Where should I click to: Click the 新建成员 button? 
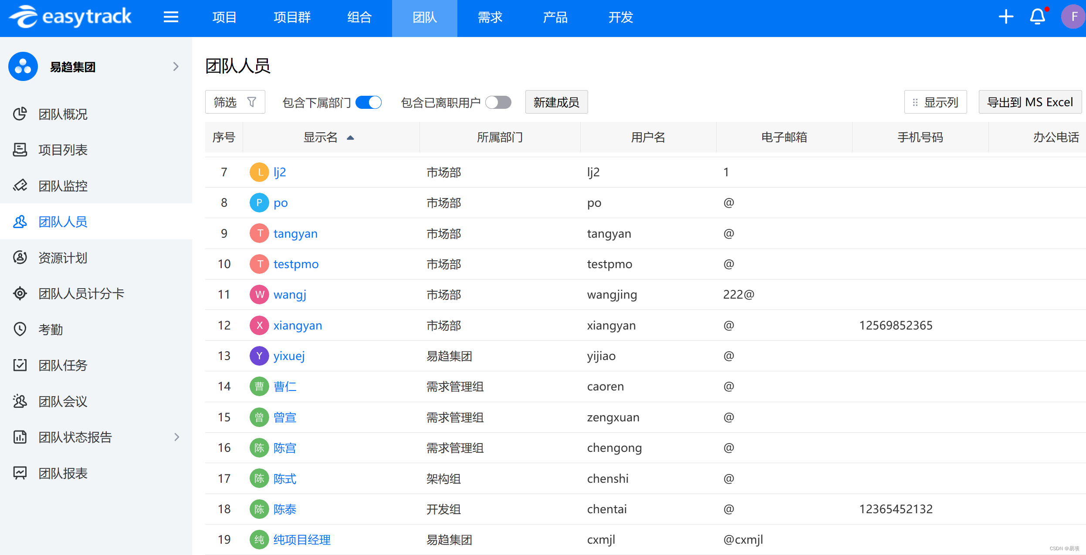click(x=556, y=102)
